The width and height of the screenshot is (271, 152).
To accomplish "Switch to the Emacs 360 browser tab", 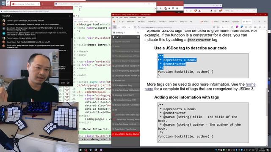I will click(130, 22).
